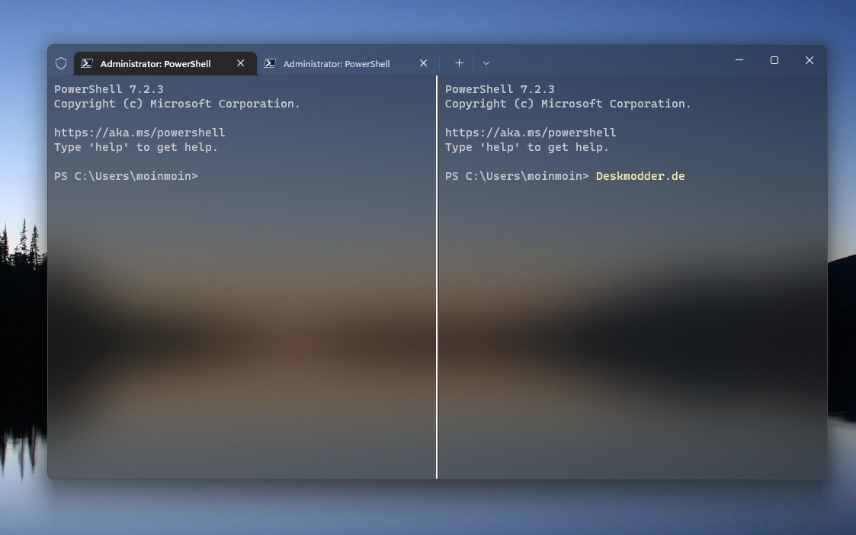Click 'PowerShell 7.2.3' text in right pane

coord(499,89)
